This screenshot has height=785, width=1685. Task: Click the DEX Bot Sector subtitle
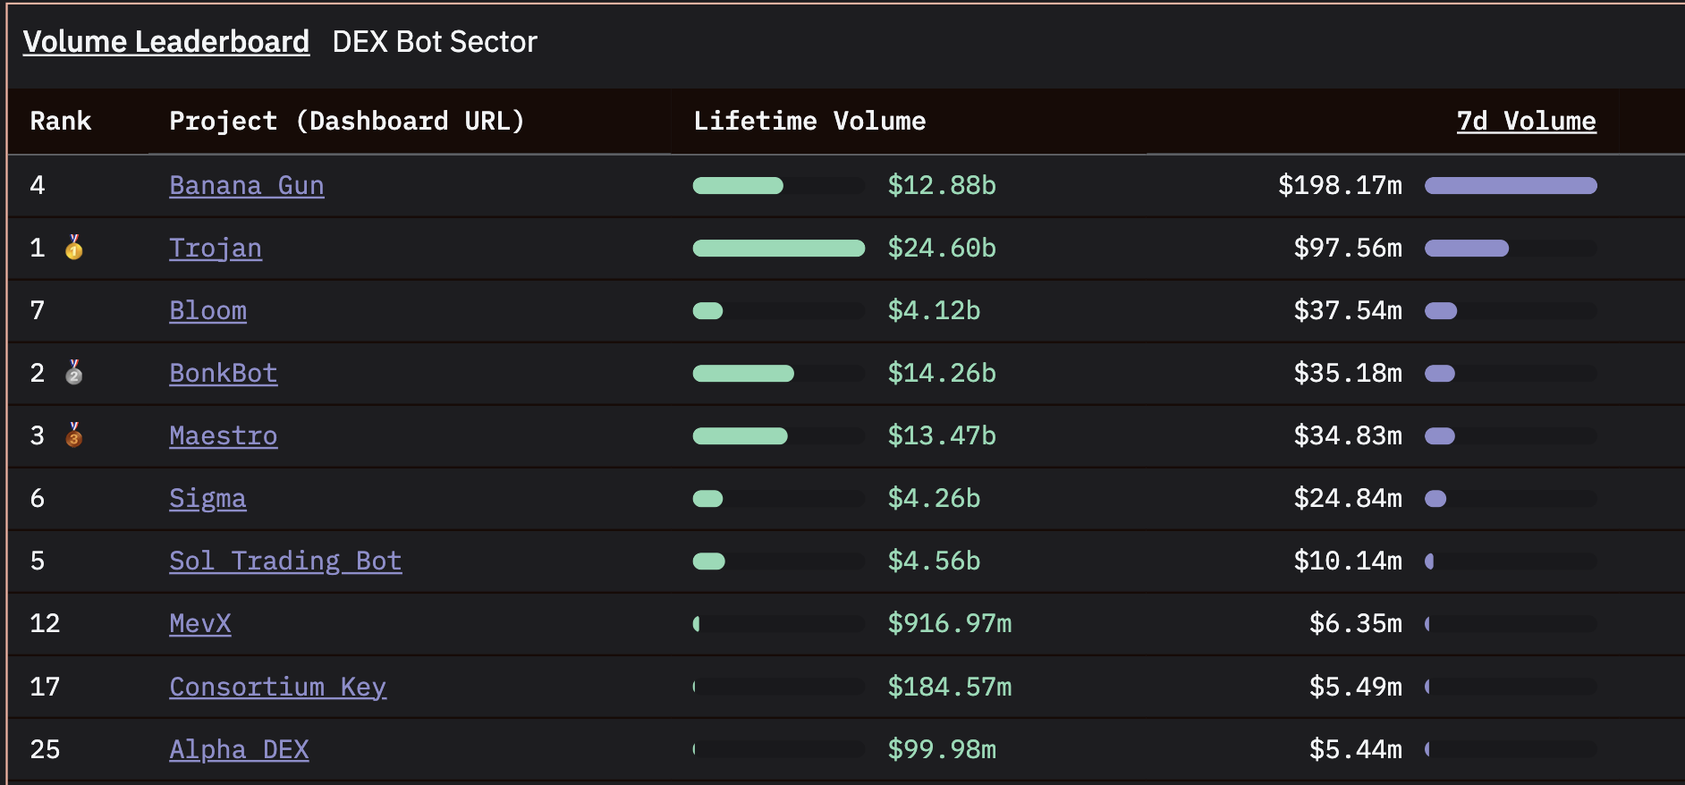[x=435, y=42]
